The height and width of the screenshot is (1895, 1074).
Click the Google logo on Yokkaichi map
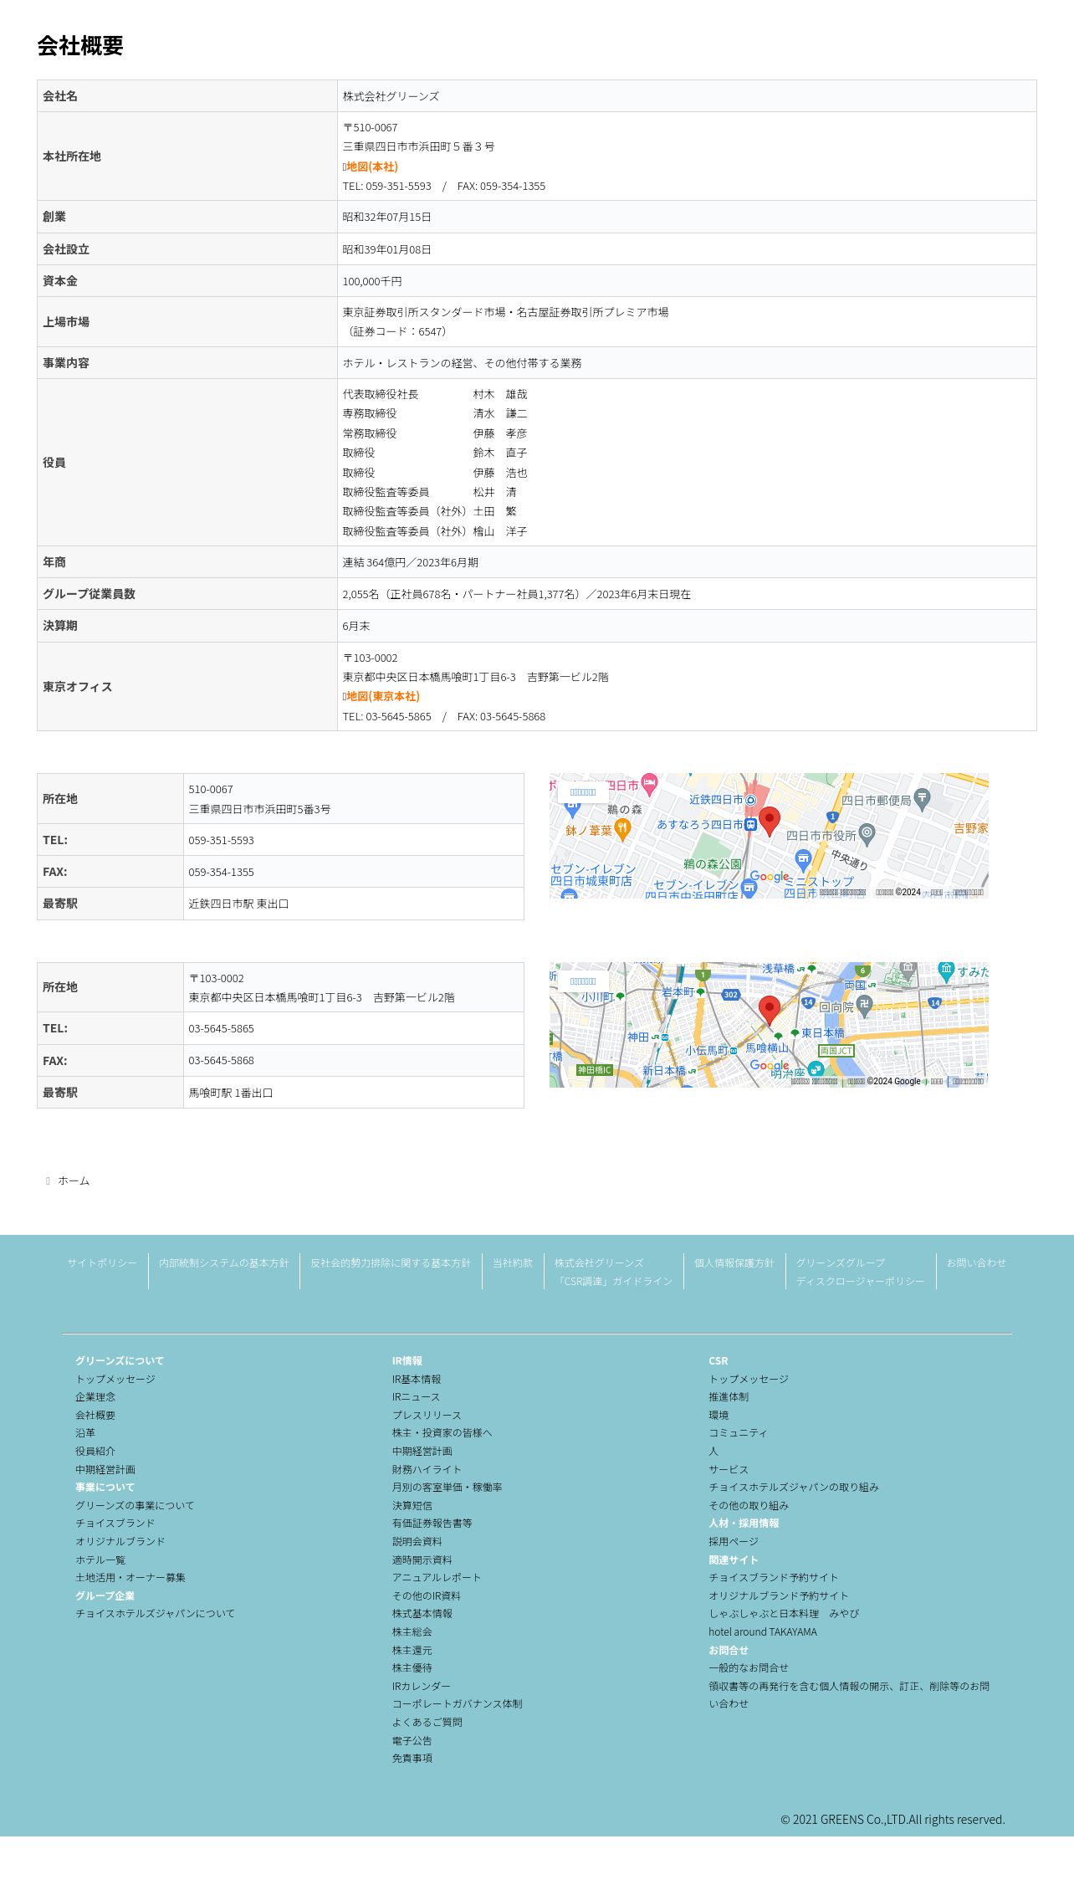click(x=770, y=877)
